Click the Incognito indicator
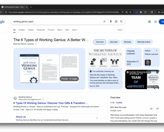Image resolution: width=164 pixels, height=132 pixels. [x=161, y=12]
